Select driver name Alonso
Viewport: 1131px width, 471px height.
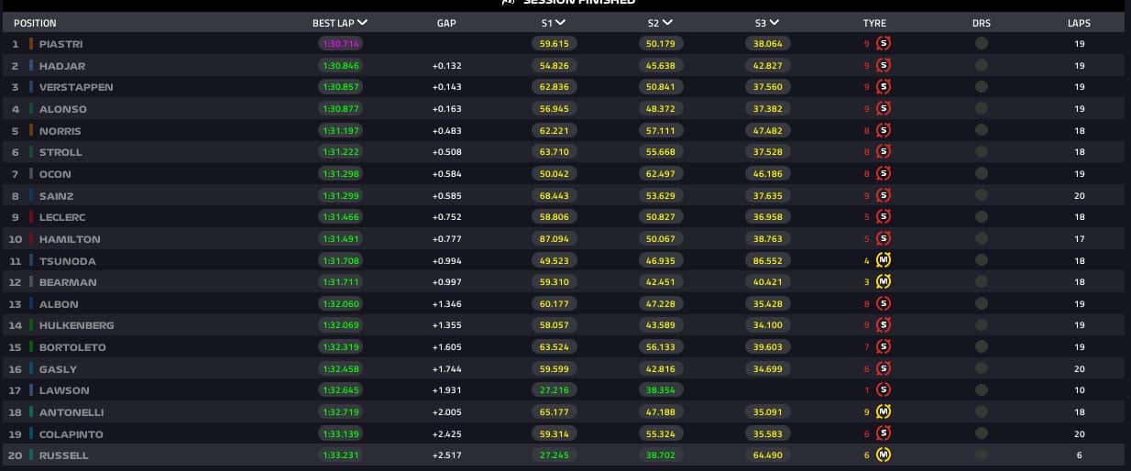click(63, 109)
